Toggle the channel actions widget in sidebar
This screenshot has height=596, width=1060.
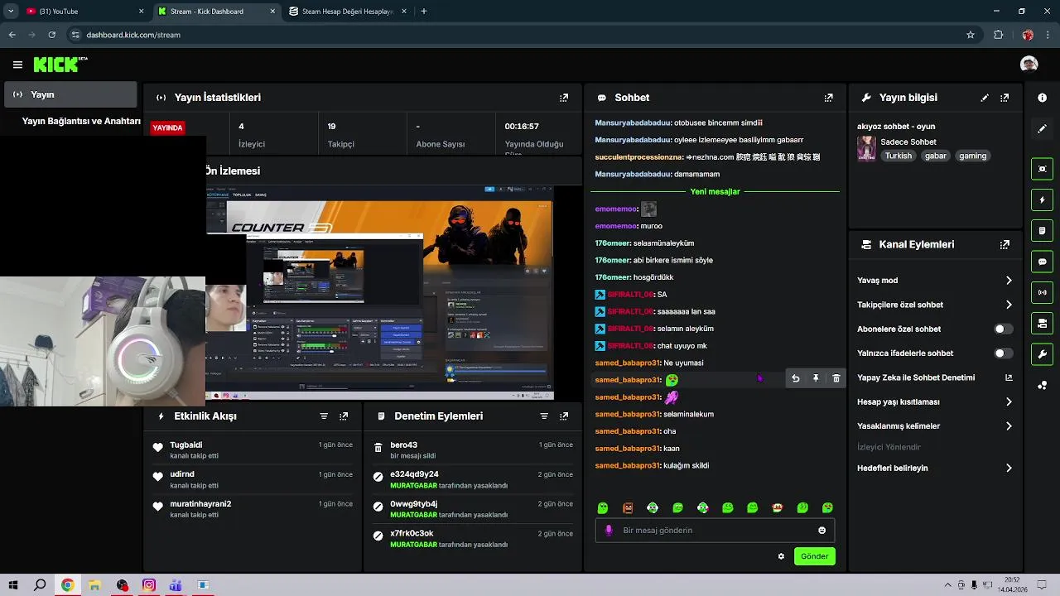pyautogui.click(x=1042, y=323)
